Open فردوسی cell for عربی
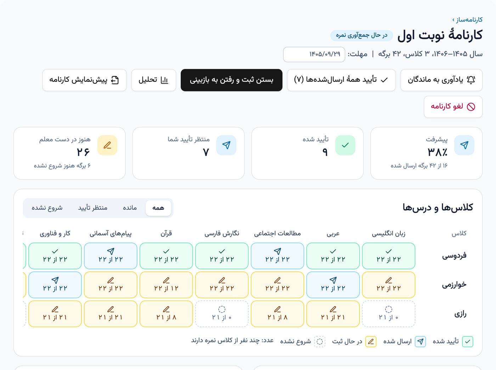 click(x=333, y=256)
